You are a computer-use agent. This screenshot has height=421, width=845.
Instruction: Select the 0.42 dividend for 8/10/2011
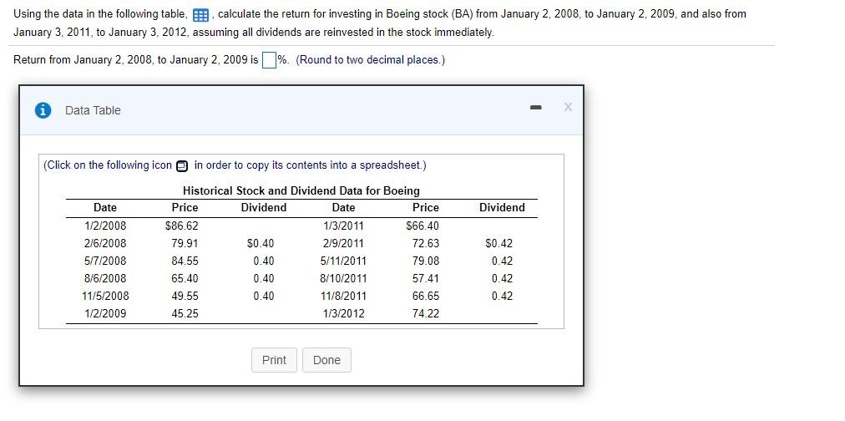[x=503, y=279]
